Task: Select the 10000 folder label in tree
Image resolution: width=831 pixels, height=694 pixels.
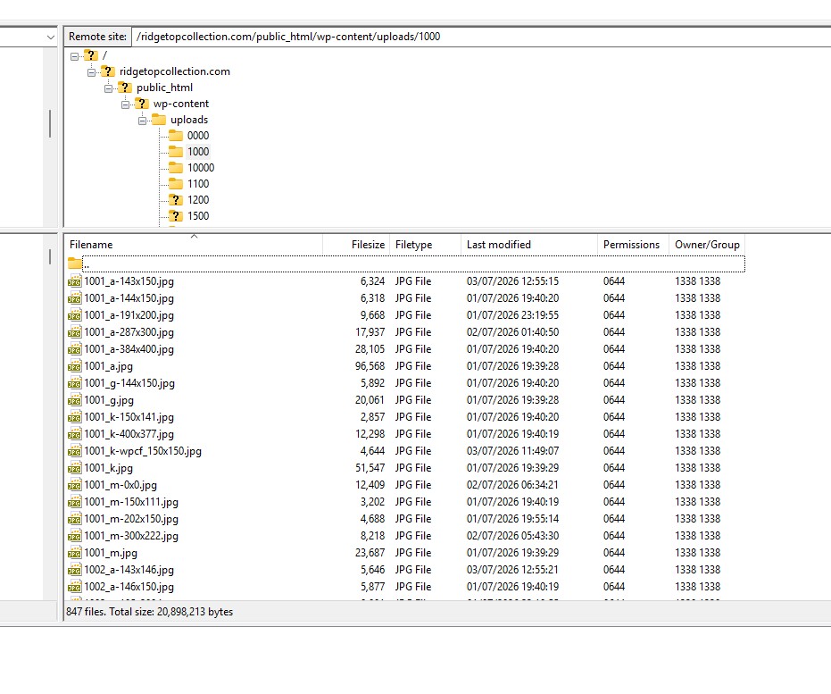Action: coord(201,168)
